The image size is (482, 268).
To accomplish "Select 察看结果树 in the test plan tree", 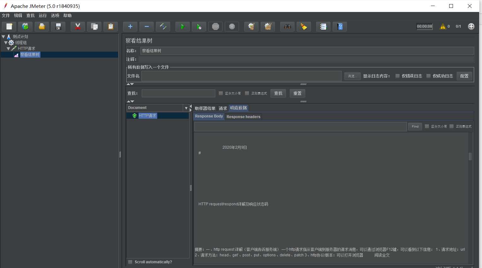I will [x=30, y=55].
